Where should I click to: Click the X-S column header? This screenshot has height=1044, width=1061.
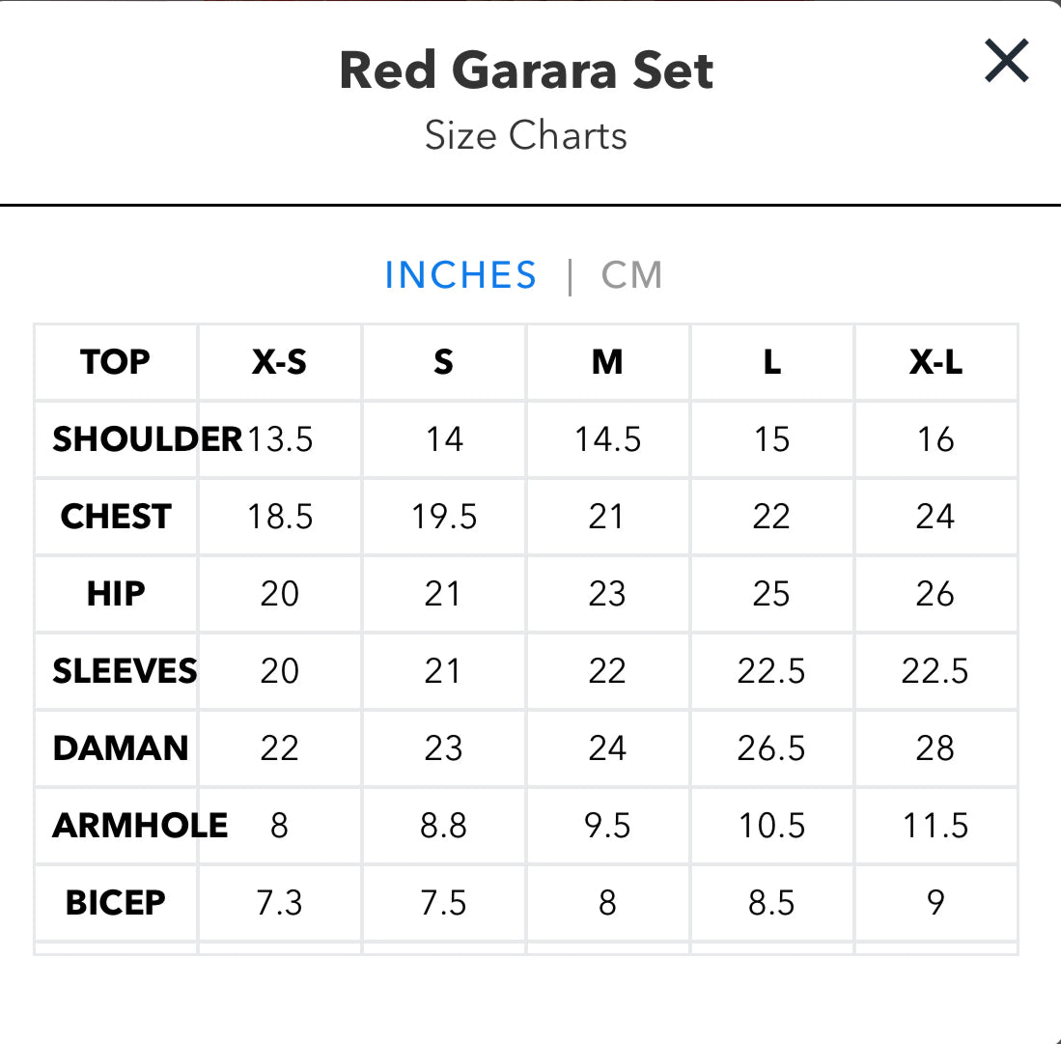click(x=279, y=362)
